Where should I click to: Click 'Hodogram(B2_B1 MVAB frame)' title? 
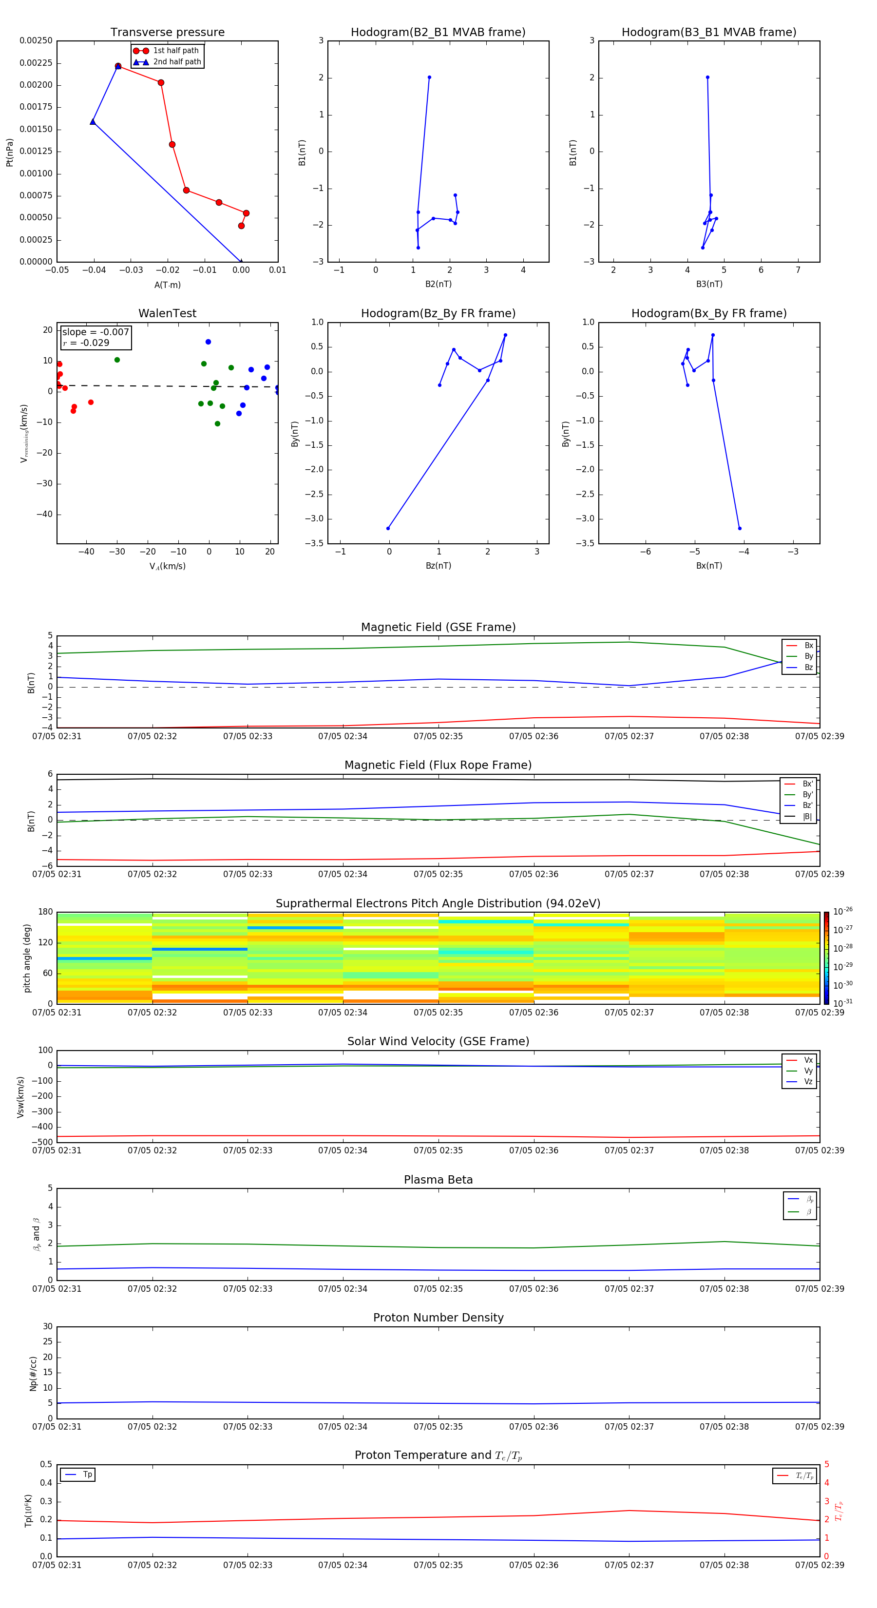point(438,33)
